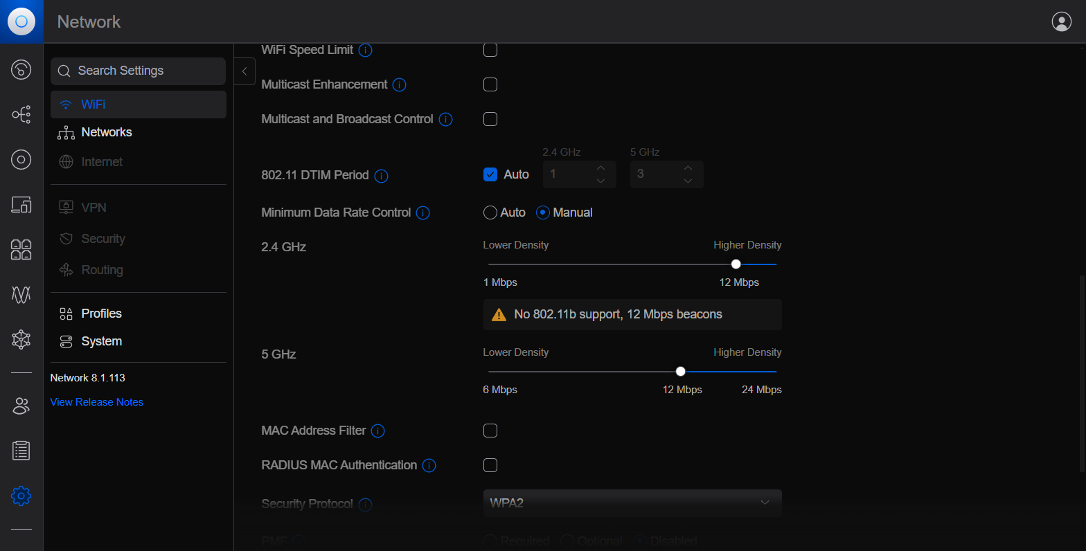Select Auto for Minimum Data Rate Control
The image size is (1086, 551).
(490, 213)
